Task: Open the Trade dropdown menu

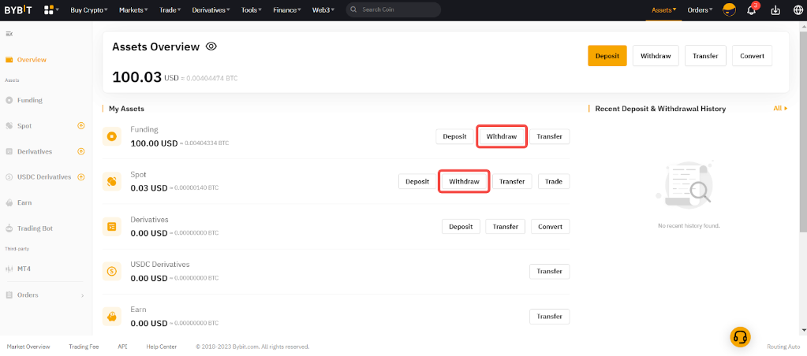Action: pyautogui.click(x=170, y=9)
